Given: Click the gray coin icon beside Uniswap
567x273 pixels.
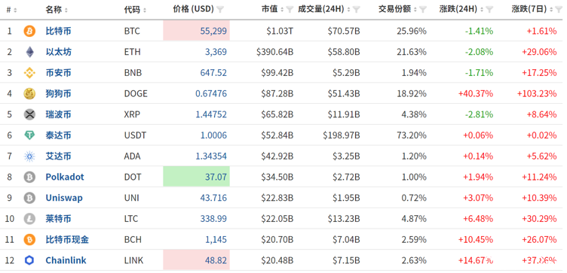Looking at the screenshot, I should tap(29, 198).
